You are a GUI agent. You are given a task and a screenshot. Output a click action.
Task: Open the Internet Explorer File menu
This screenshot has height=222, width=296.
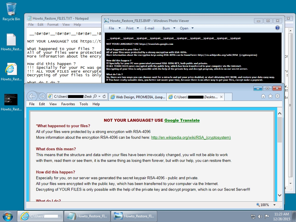[32, 104]
